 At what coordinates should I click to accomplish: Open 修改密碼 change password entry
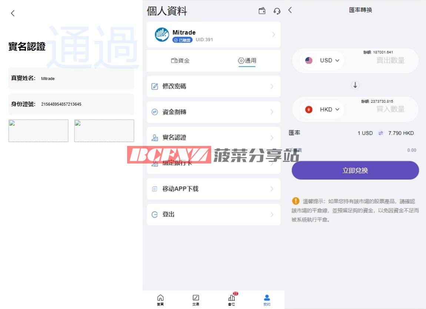(214, 86)
